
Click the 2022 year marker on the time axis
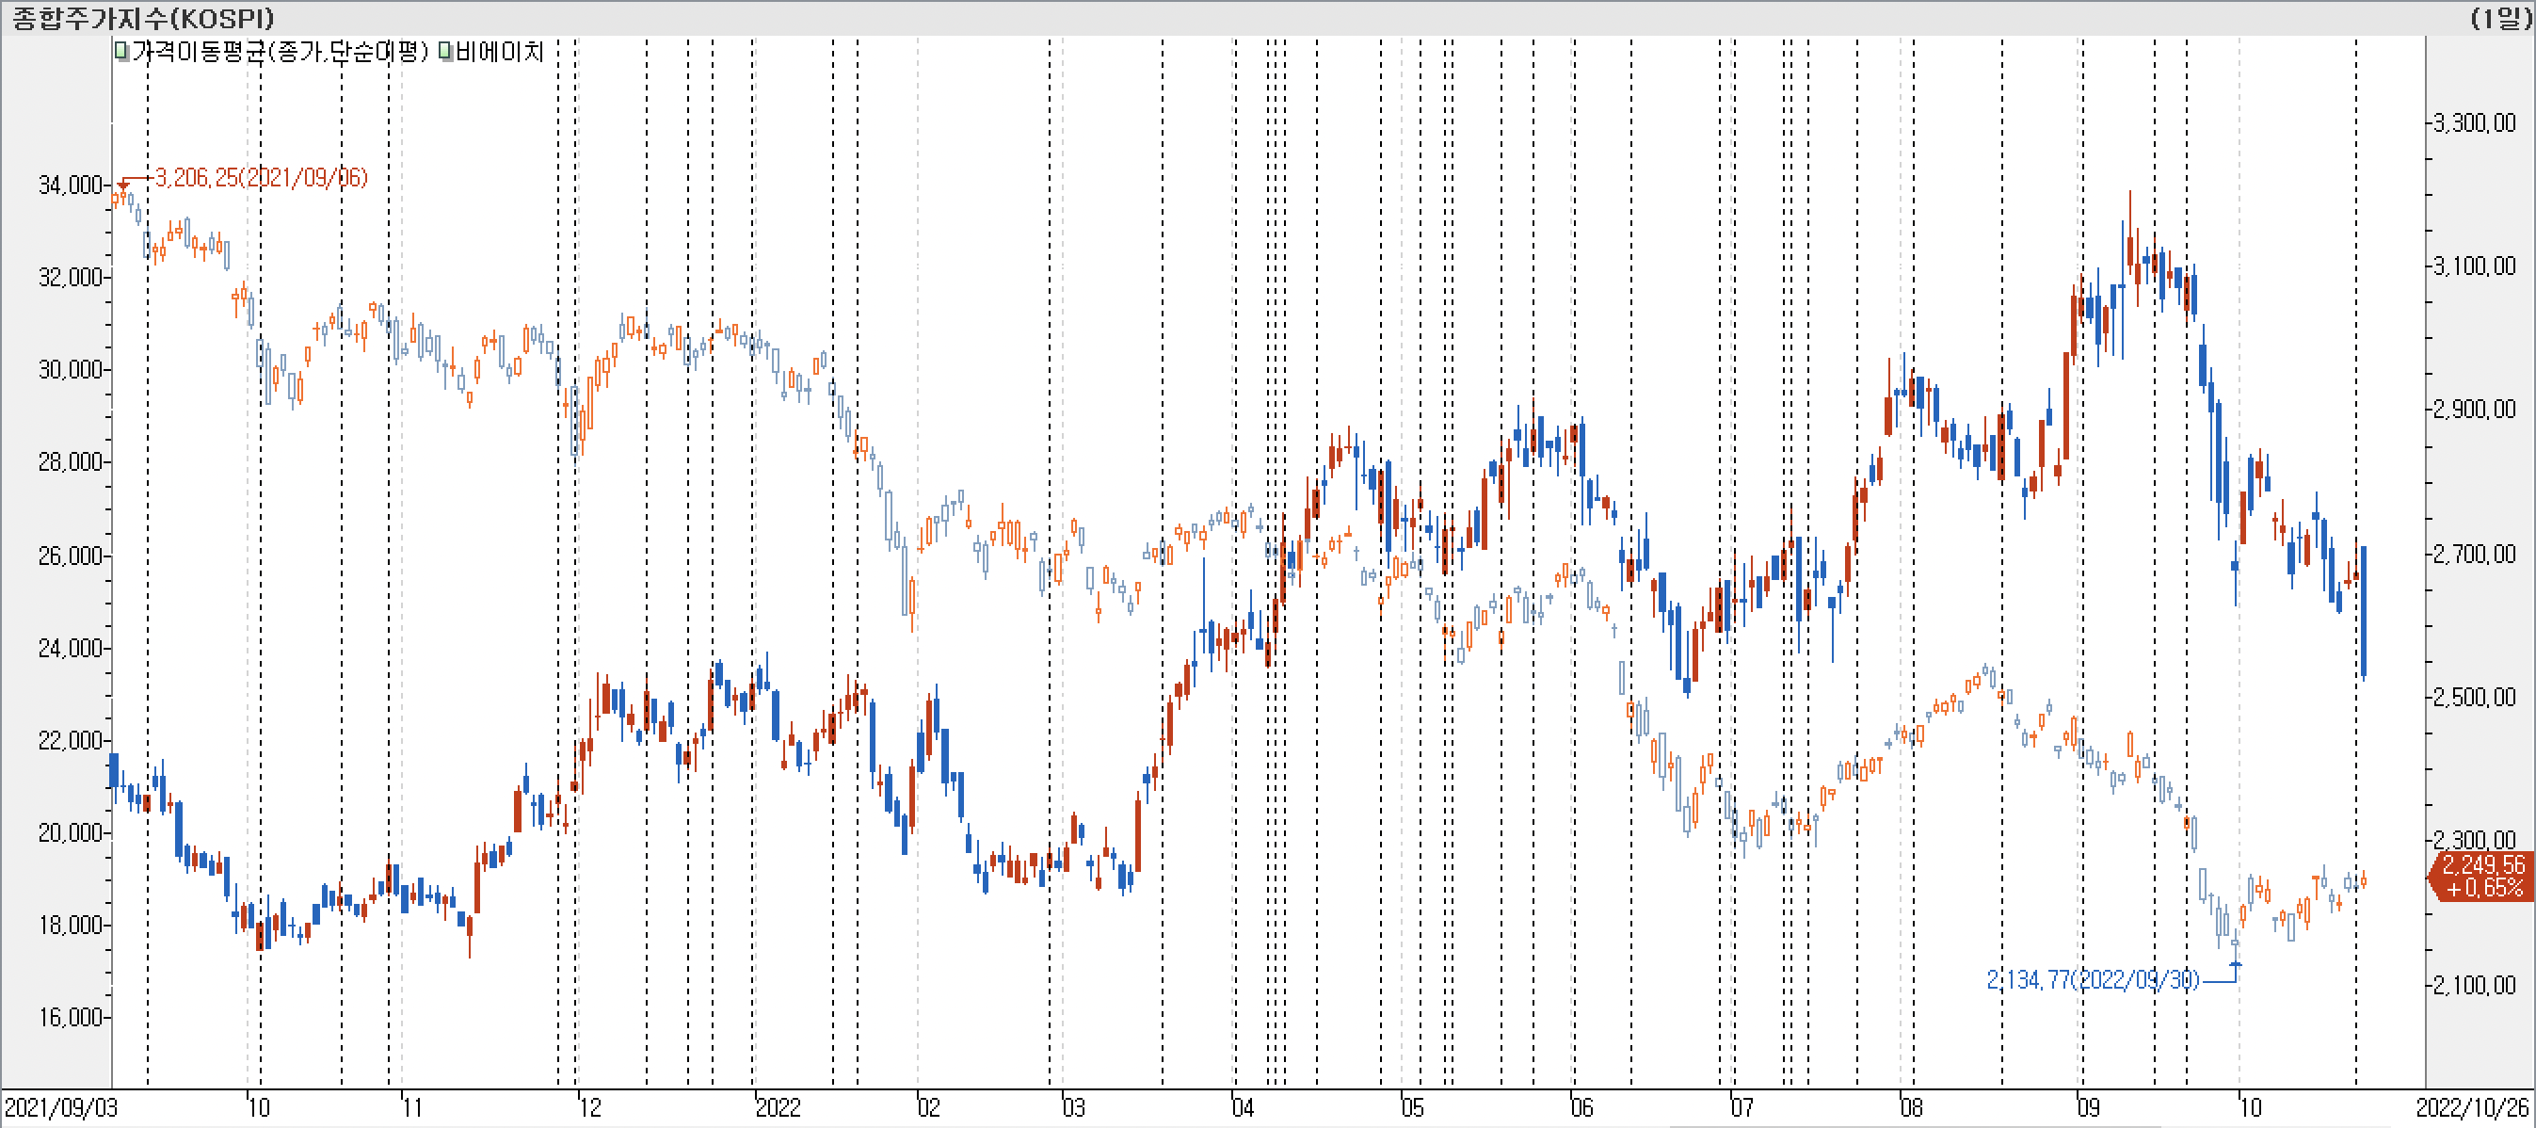click(x=778, y=1107)
